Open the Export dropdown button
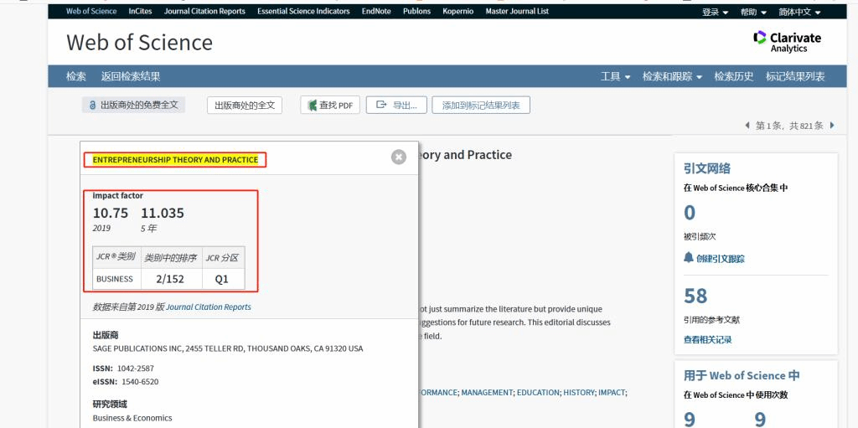The image size is (858, 428). 396,105
